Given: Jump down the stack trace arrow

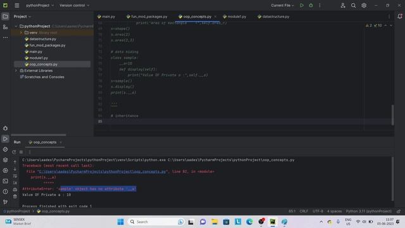Looking at the screenshot, I should pos(15,169).
